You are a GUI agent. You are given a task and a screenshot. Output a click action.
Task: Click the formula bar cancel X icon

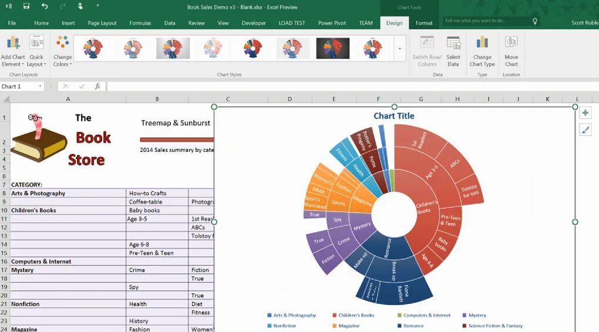(66, 87)
